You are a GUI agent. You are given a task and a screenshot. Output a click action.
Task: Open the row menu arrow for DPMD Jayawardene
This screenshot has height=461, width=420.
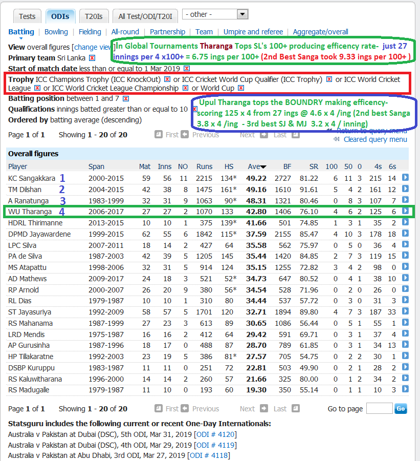pyautogui.click(x=405, y=233)
